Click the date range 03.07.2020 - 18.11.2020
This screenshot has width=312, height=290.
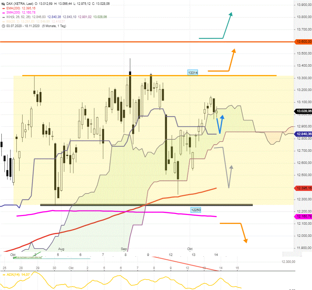[x=23, y=26]
